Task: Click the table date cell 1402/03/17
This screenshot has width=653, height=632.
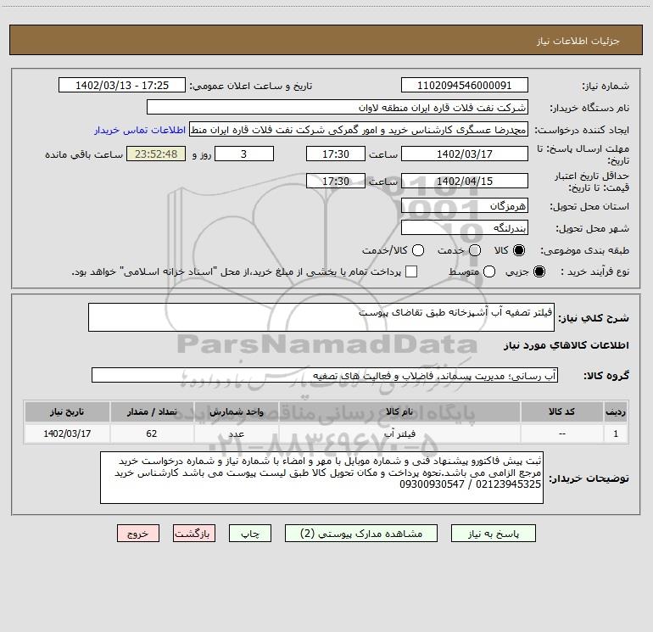Action: tap(67, 433)
